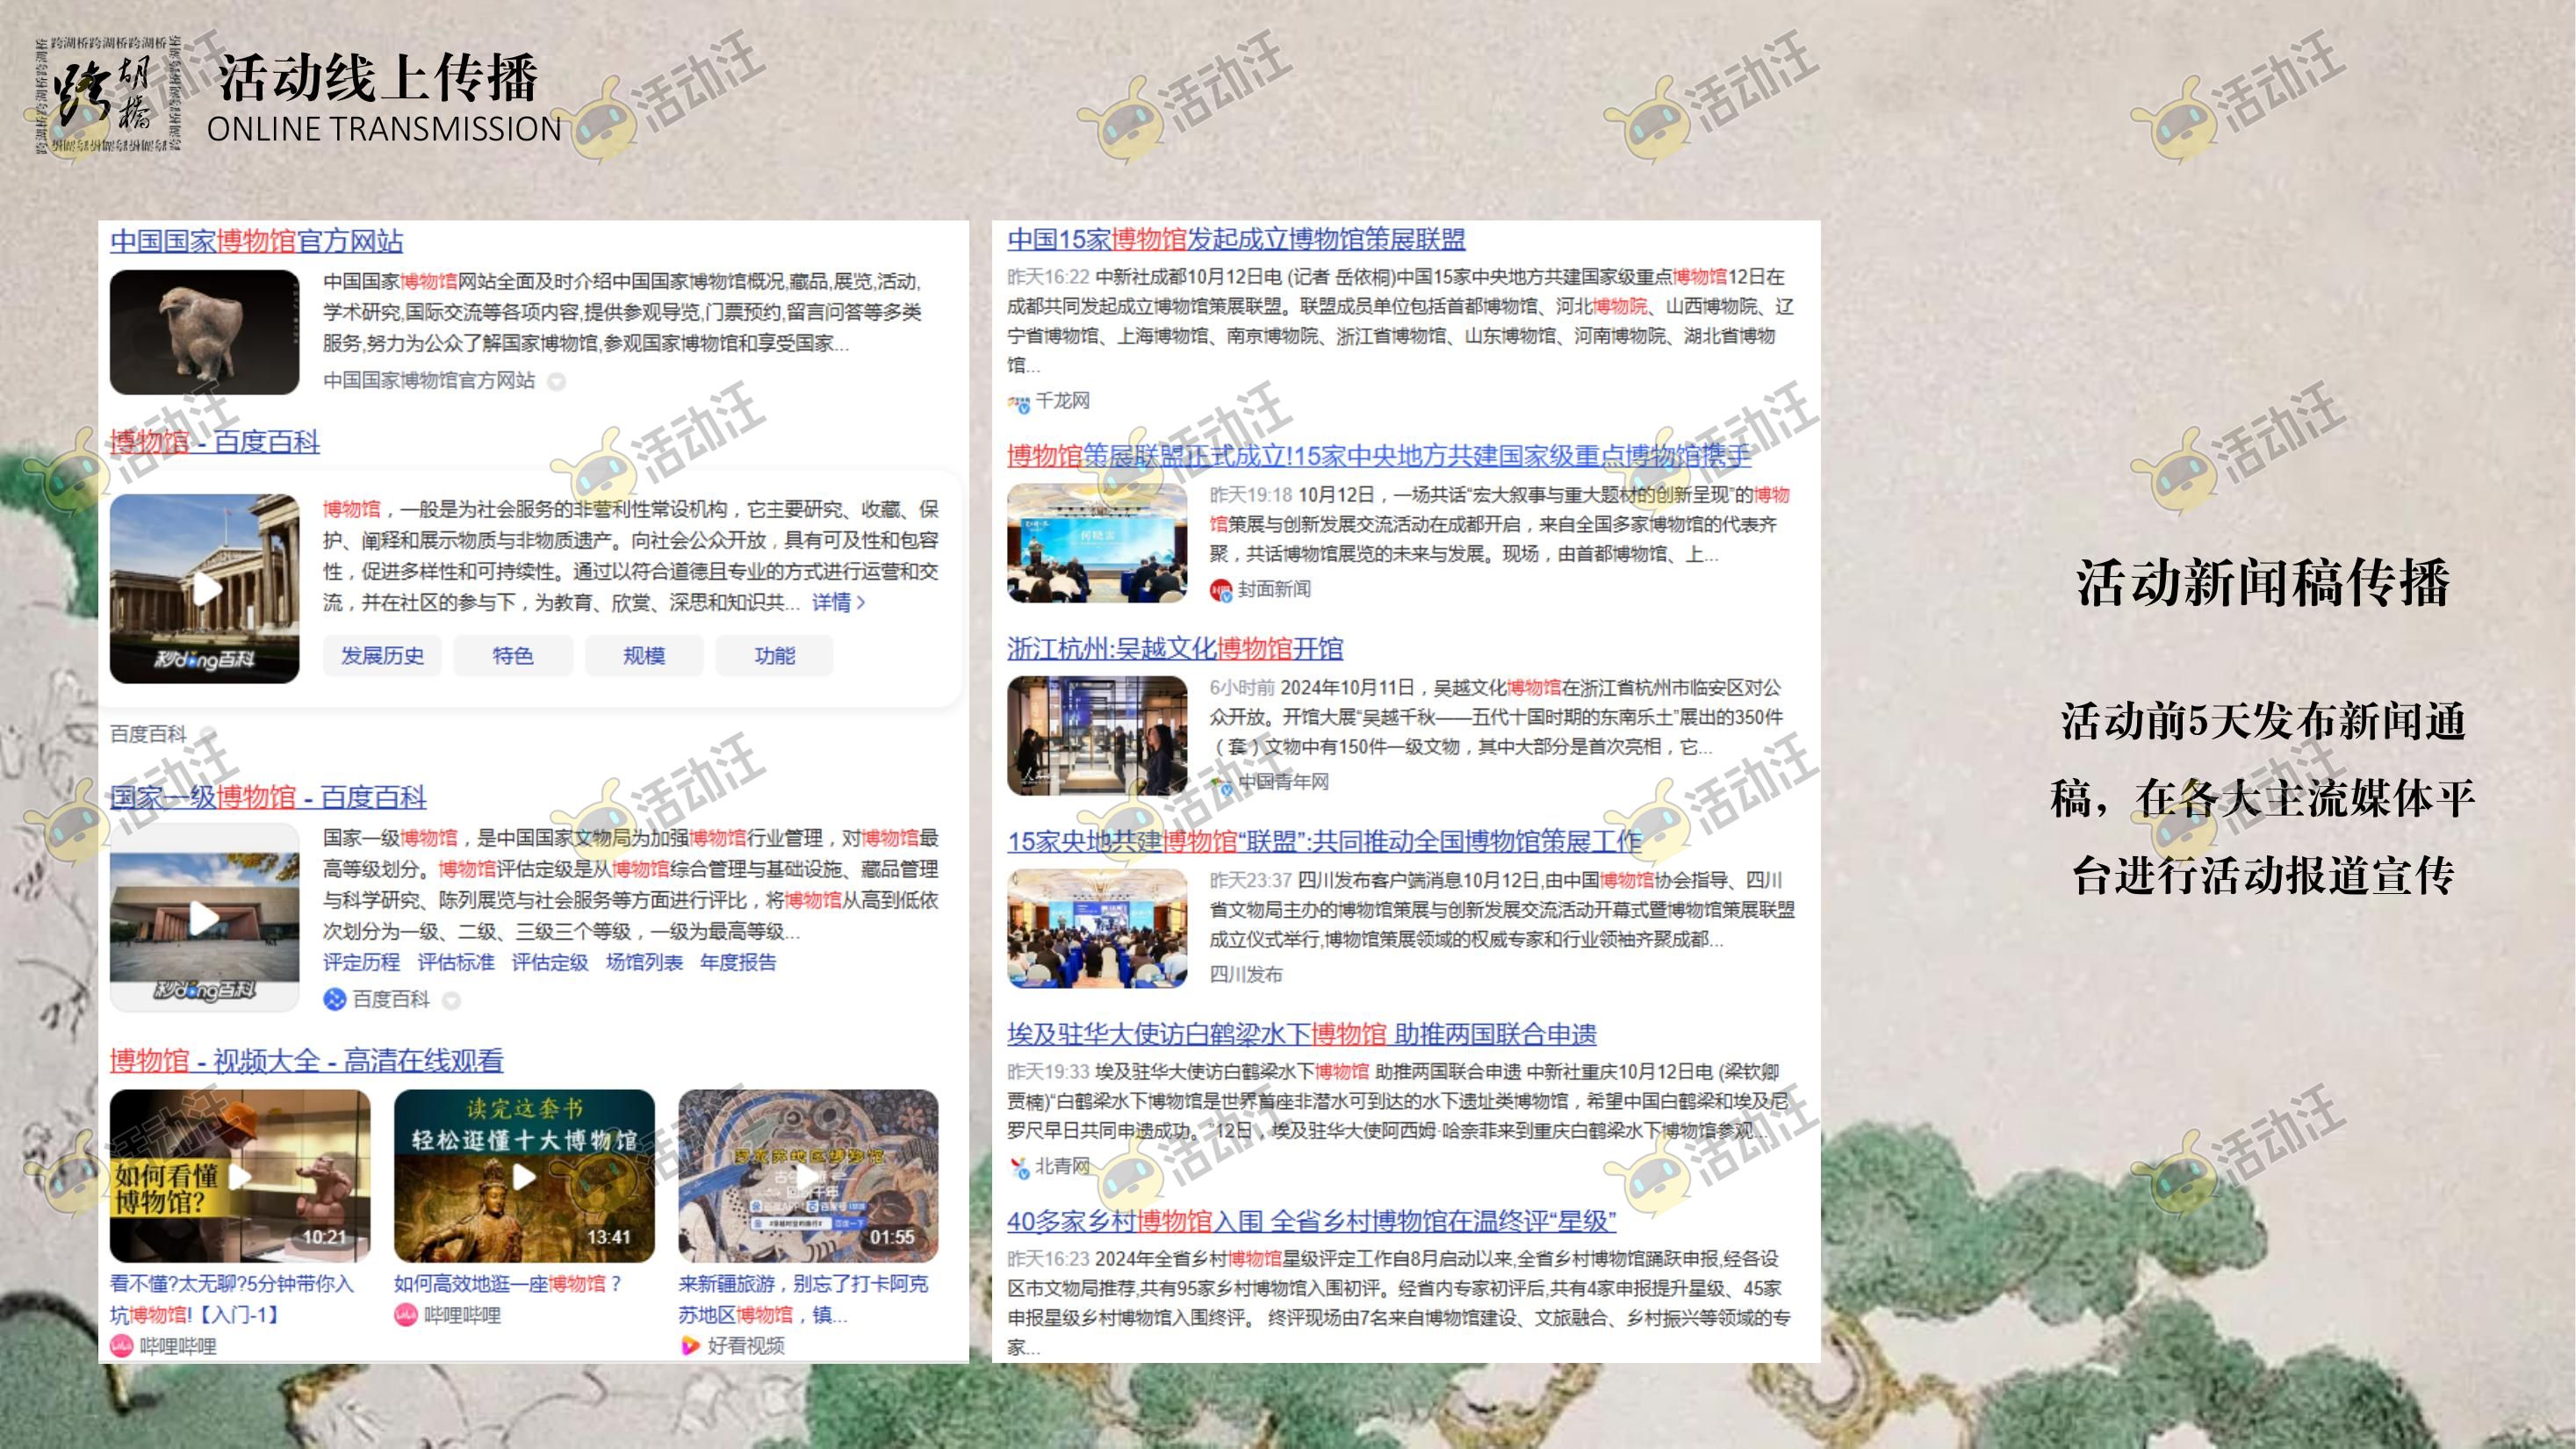This screenshot has width=2576, height=1449.
Task: Click the verified badge after 中国国家博物馆官方网站
Action: tap(556, 381)
